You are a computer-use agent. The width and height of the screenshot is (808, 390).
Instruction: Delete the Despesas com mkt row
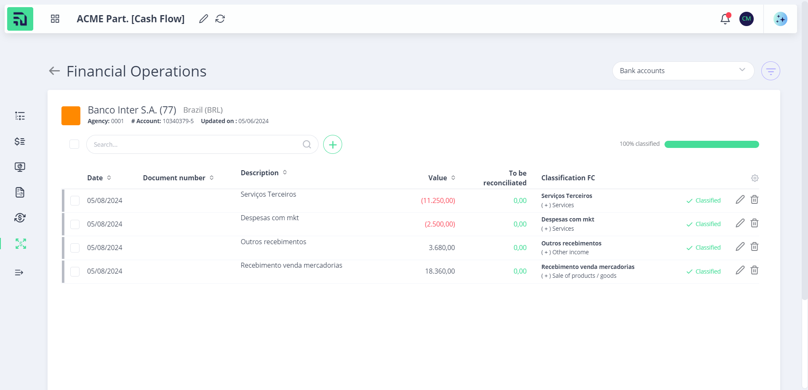[755, 223]
